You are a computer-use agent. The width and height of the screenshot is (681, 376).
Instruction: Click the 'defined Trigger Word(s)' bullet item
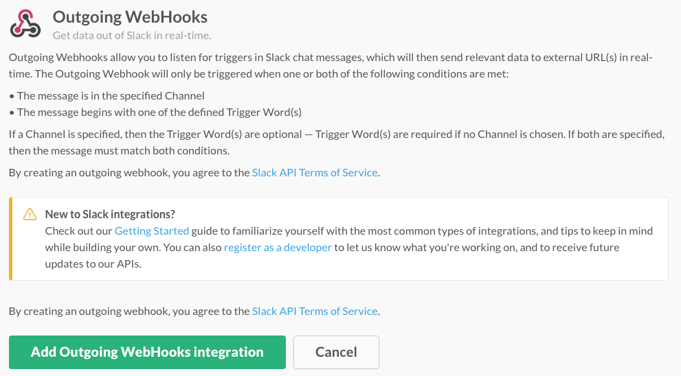[155, 113]
